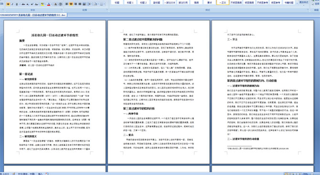The width and height of the screenshot is (320, 175).
Task: Click 更改样式 change styles button
Action: click(304, 2)
